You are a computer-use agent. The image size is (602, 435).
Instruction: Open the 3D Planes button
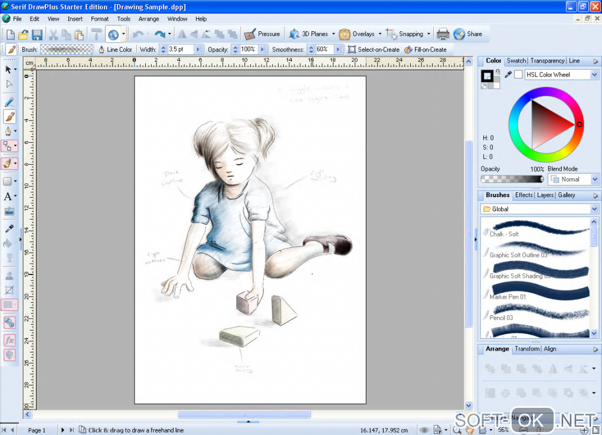click(x=309, y=34)
